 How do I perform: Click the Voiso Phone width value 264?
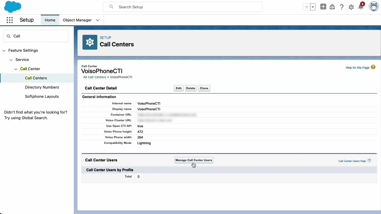(x=140, y=137)
